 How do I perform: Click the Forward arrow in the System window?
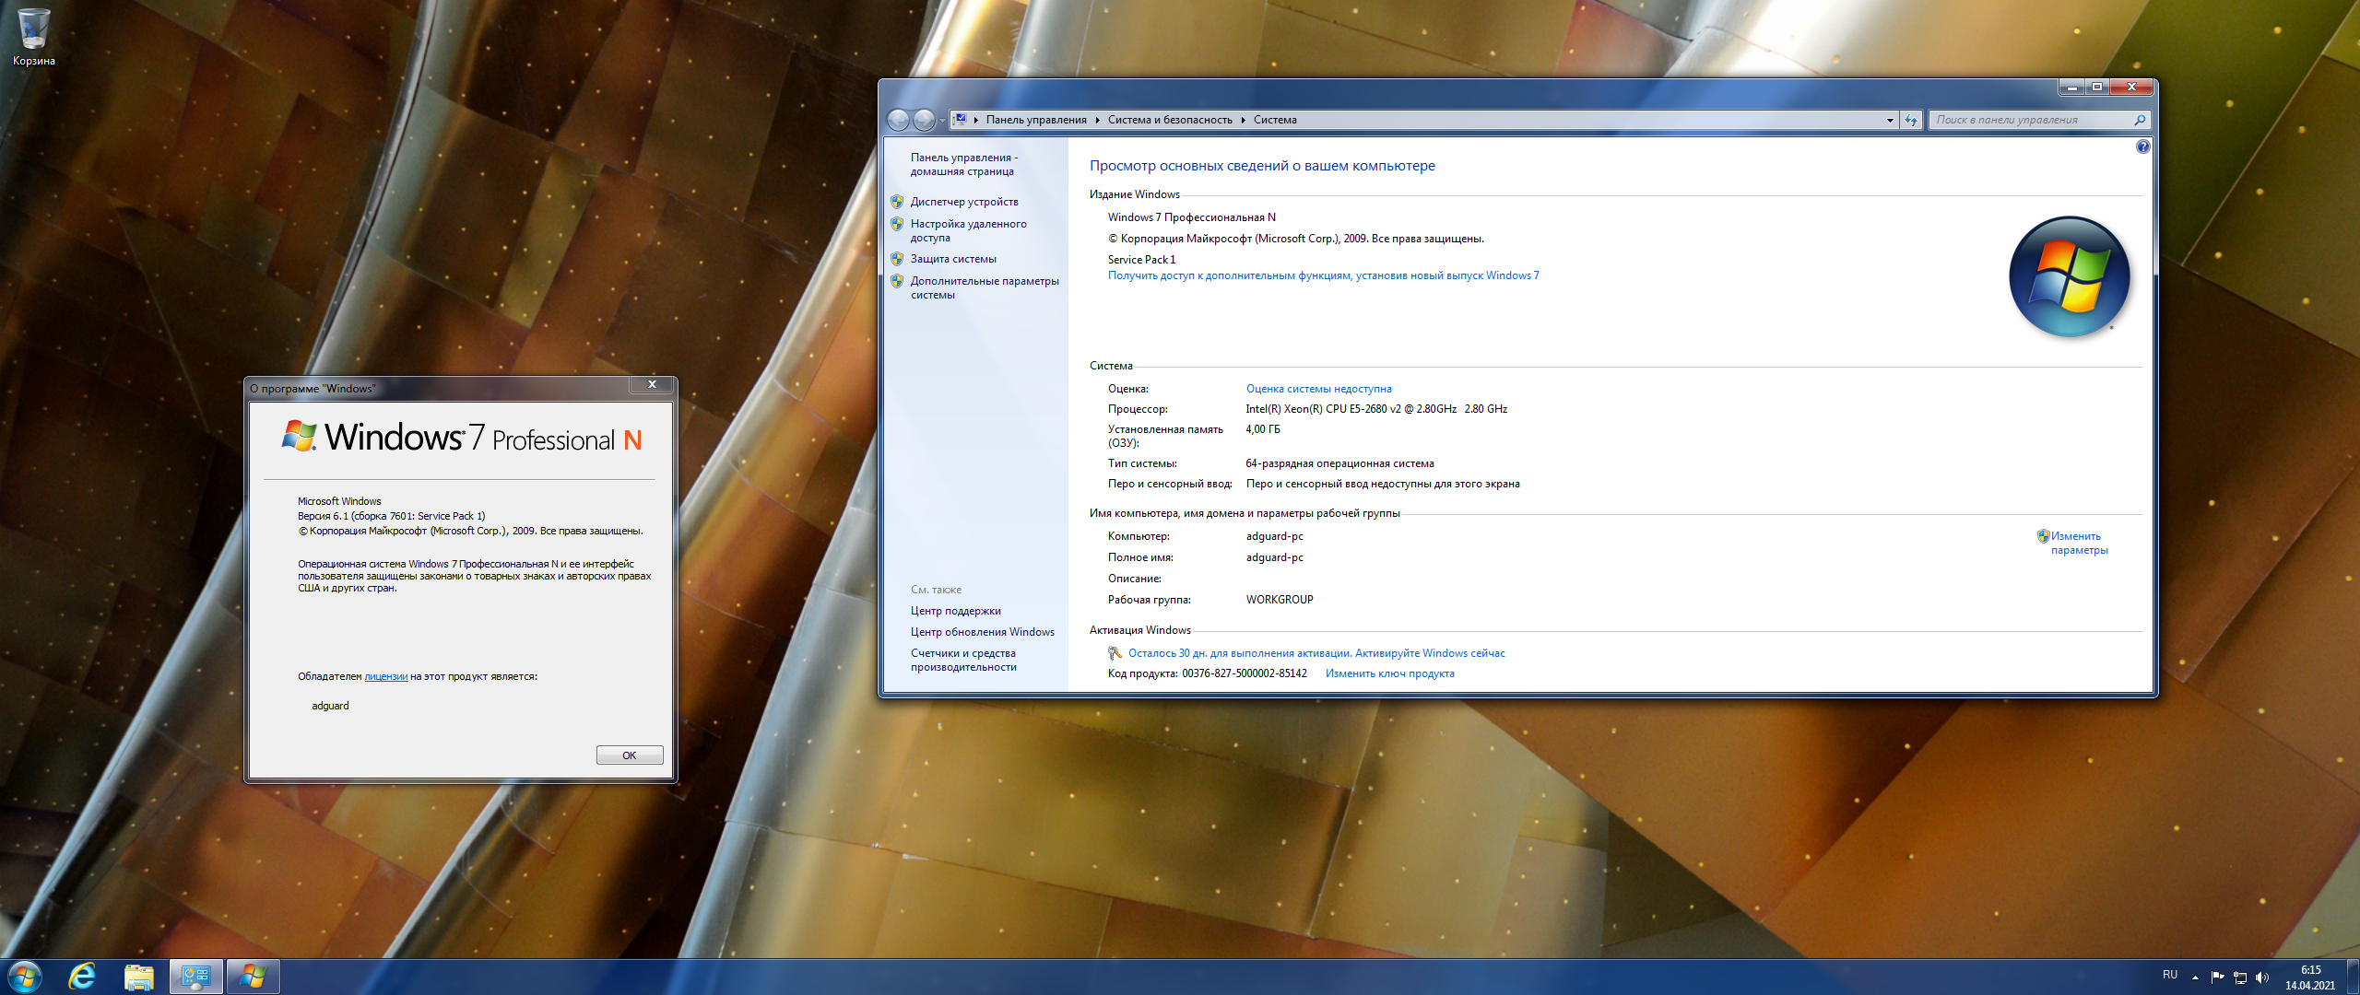point(923,120)
